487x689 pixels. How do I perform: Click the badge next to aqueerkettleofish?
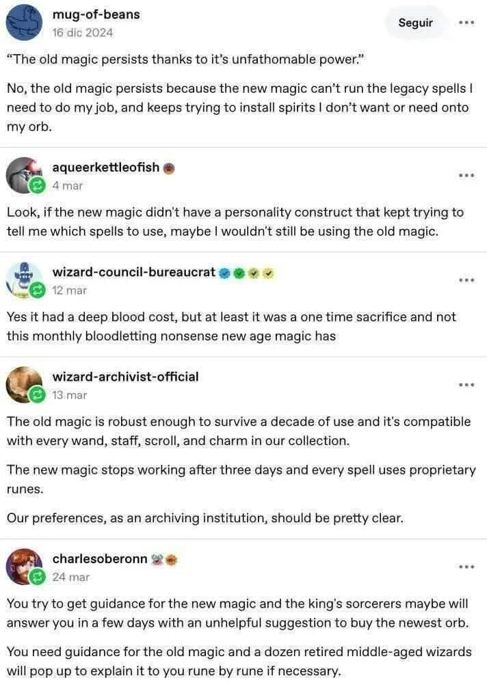point(170,168)
